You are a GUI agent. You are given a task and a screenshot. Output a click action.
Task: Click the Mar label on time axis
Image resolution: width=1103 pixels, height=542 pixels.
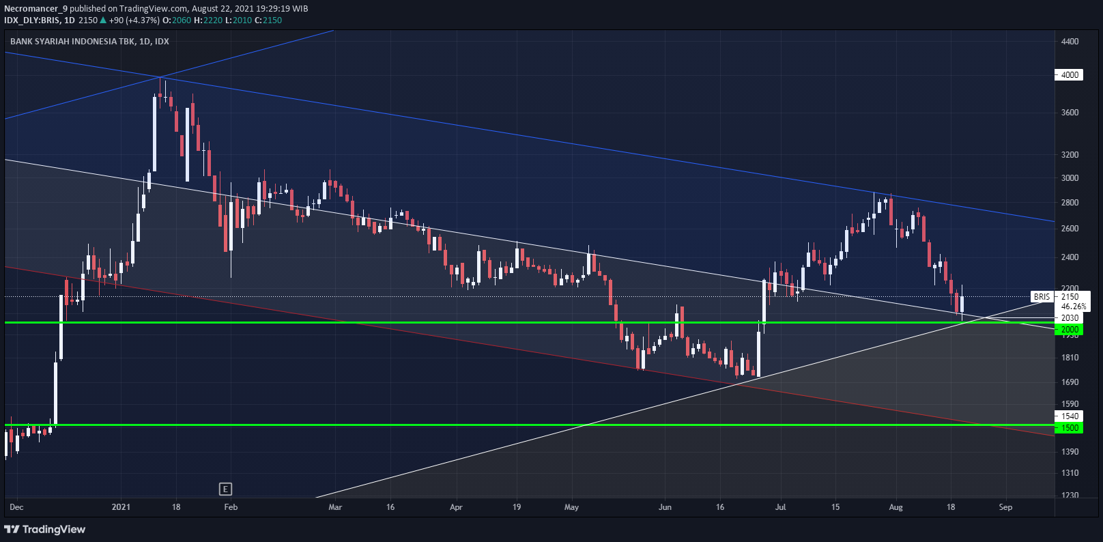(334, 507)
